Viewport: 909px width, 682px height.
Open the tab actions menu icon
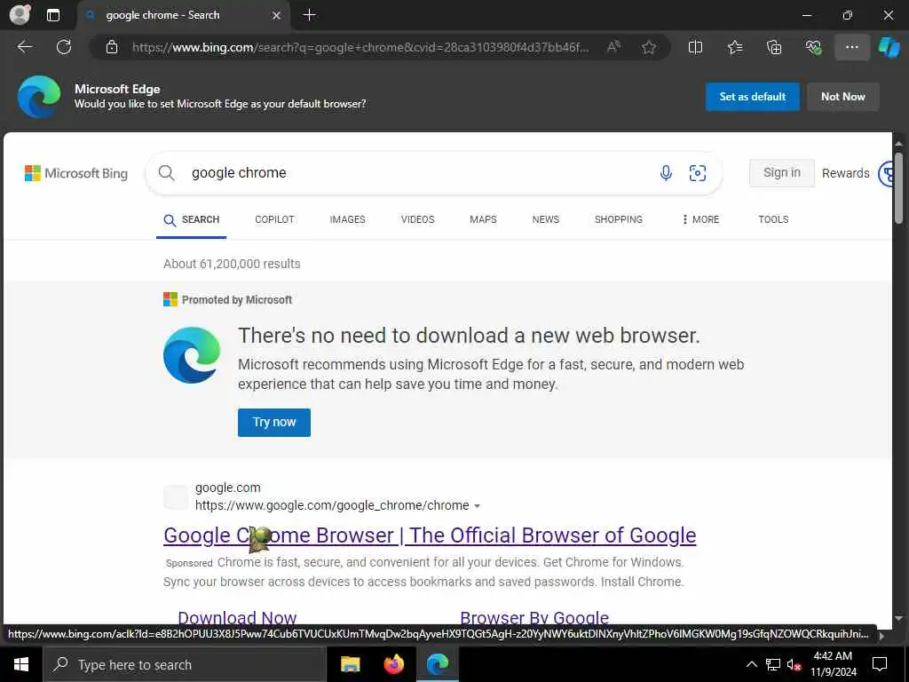point(52,15)
